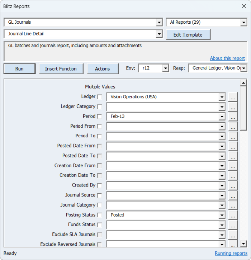Open the ellipsis picker for Exclude SLA Journals
This screenshot has width=251, height=260.
pos(233,235)
